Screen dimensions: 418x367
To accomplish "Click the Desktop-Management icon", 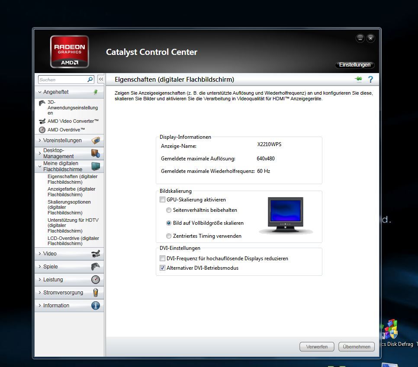I will click(x=96, y=153).
